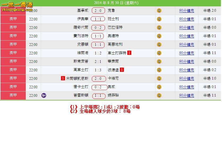Viewport: 222px width, 149px height.
Task: Click the 英甲 league cell in 普雷斯頓 row
Action: 13,95
